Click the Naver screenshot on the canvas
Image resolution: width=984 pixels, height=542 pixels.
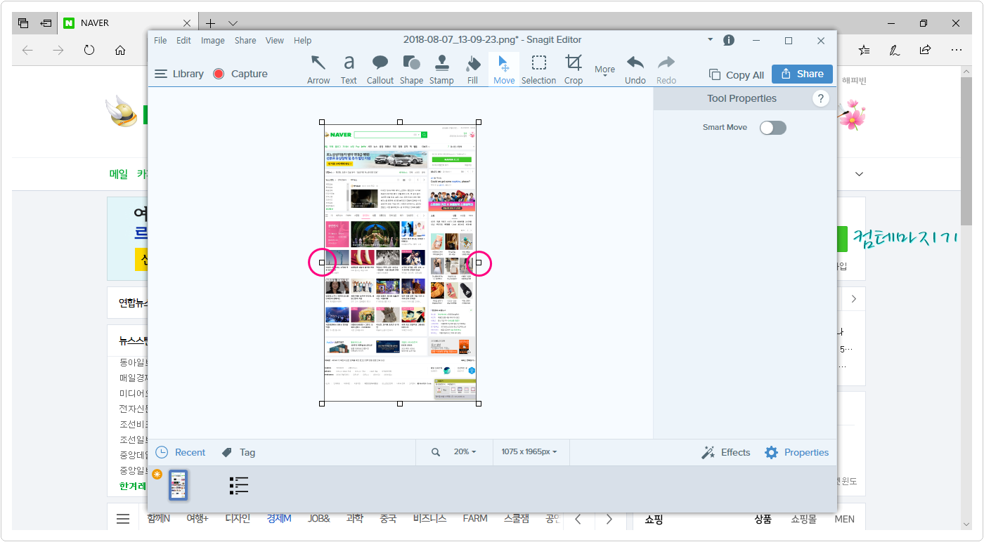tap(400, 263)
